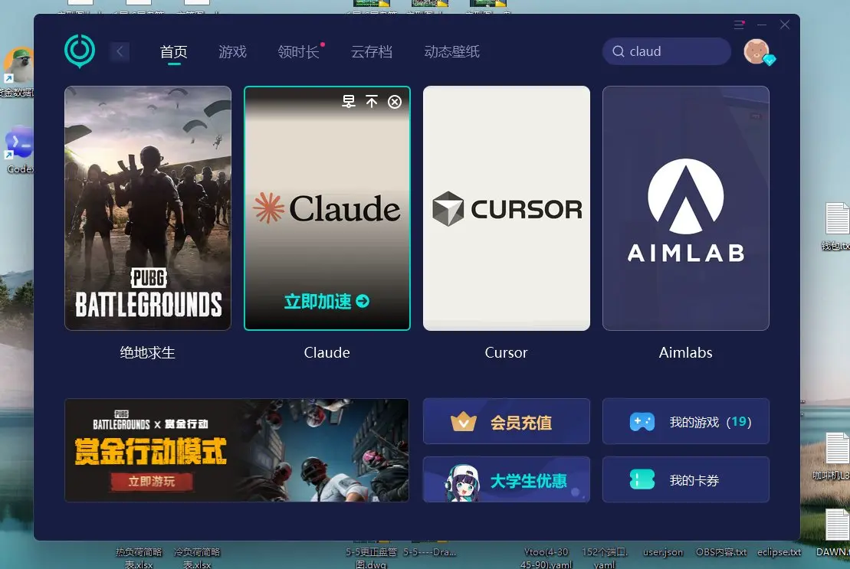Click the magnifier search icon
Viewport: 850px width, 569px height.
tap(618, 51)
